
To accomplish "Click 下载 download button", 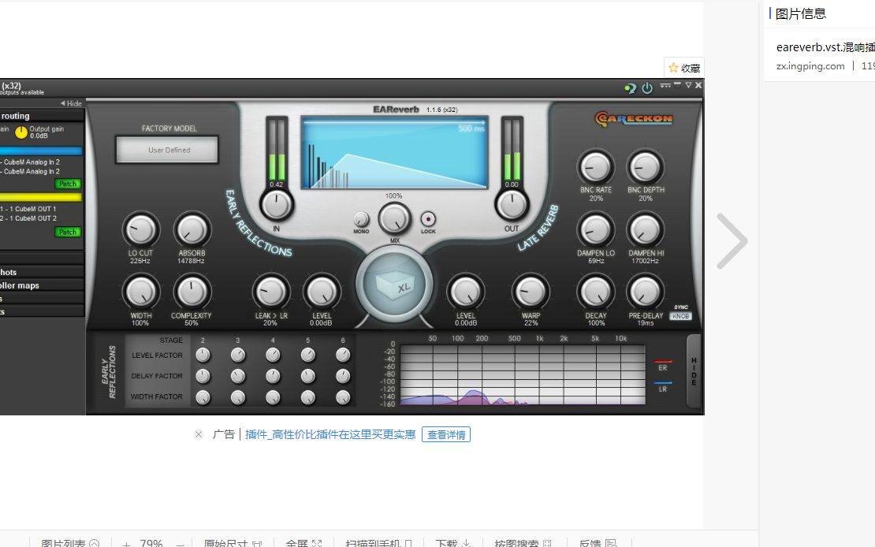I will coord(453,543).
